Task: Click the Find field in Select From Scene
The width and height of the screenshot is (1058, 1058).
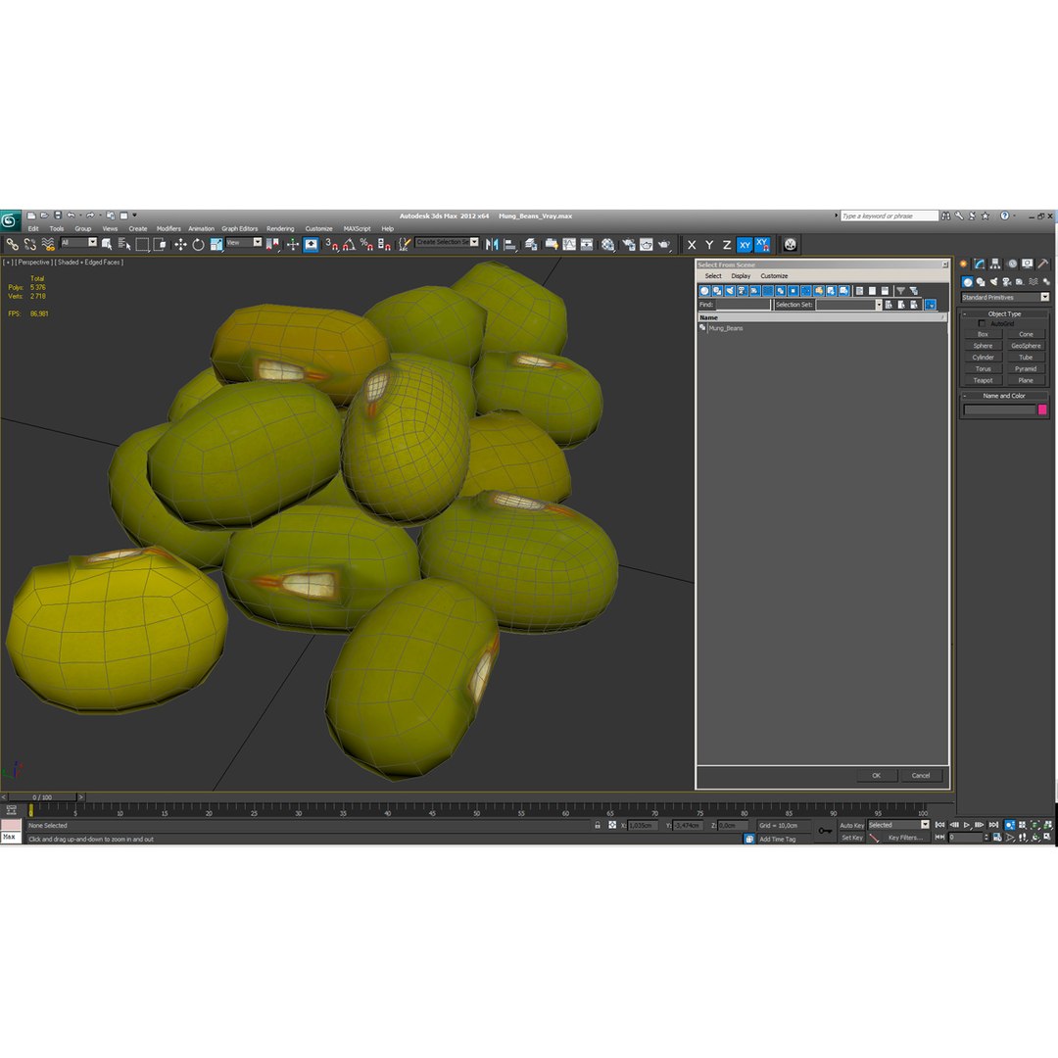Action: [743, 305]
